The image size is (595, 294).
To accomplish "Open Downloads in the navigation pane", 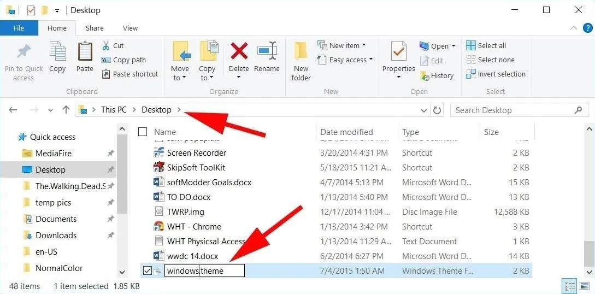I will 56,235.
